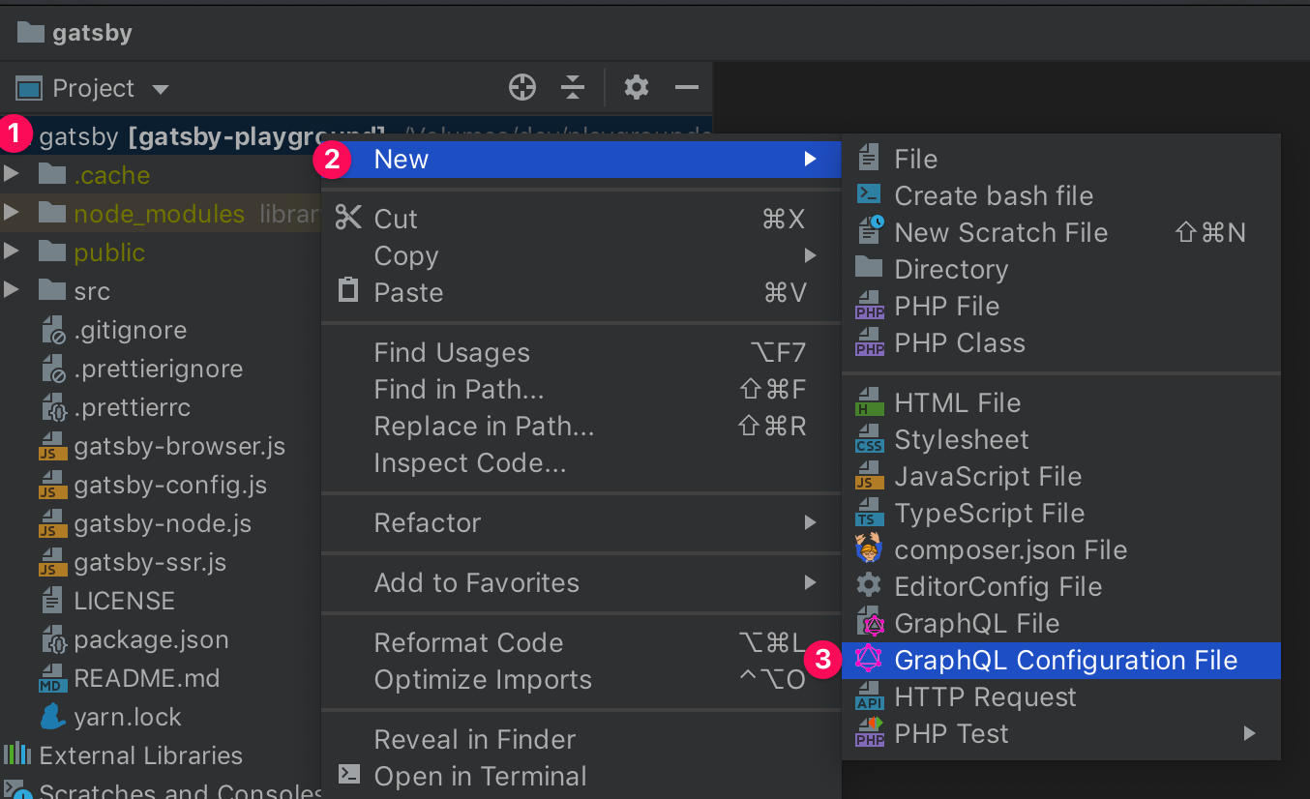Screen dimensions: 1310x799
Task: Select package.json file in tree
Action: pyautogui.click(x=151, y=639)
